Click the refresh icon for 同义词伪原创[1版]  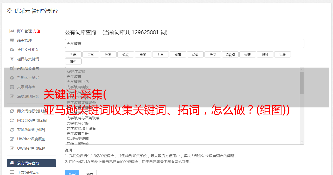pos(12,111)
